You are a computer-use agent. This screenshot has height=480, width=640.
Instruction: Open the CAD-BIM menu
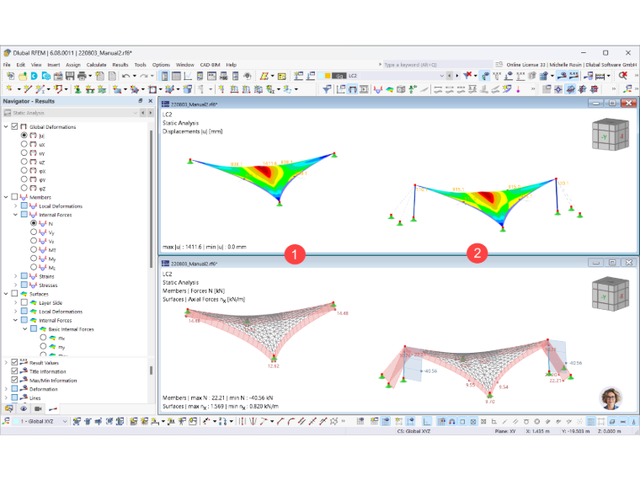point(210,65)
